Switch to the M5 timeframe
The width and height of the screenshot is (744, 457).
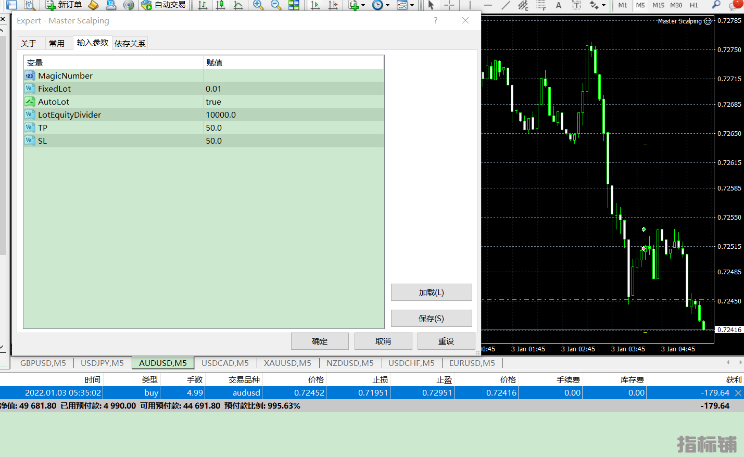640,5
